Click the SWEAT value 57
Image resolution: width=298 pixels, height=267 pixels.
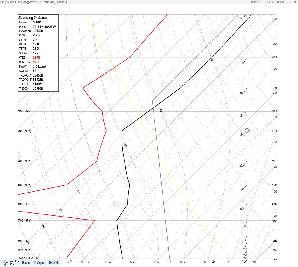(34, 71)
